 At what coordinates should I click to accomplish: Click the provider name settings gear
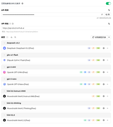coord(22,4)
